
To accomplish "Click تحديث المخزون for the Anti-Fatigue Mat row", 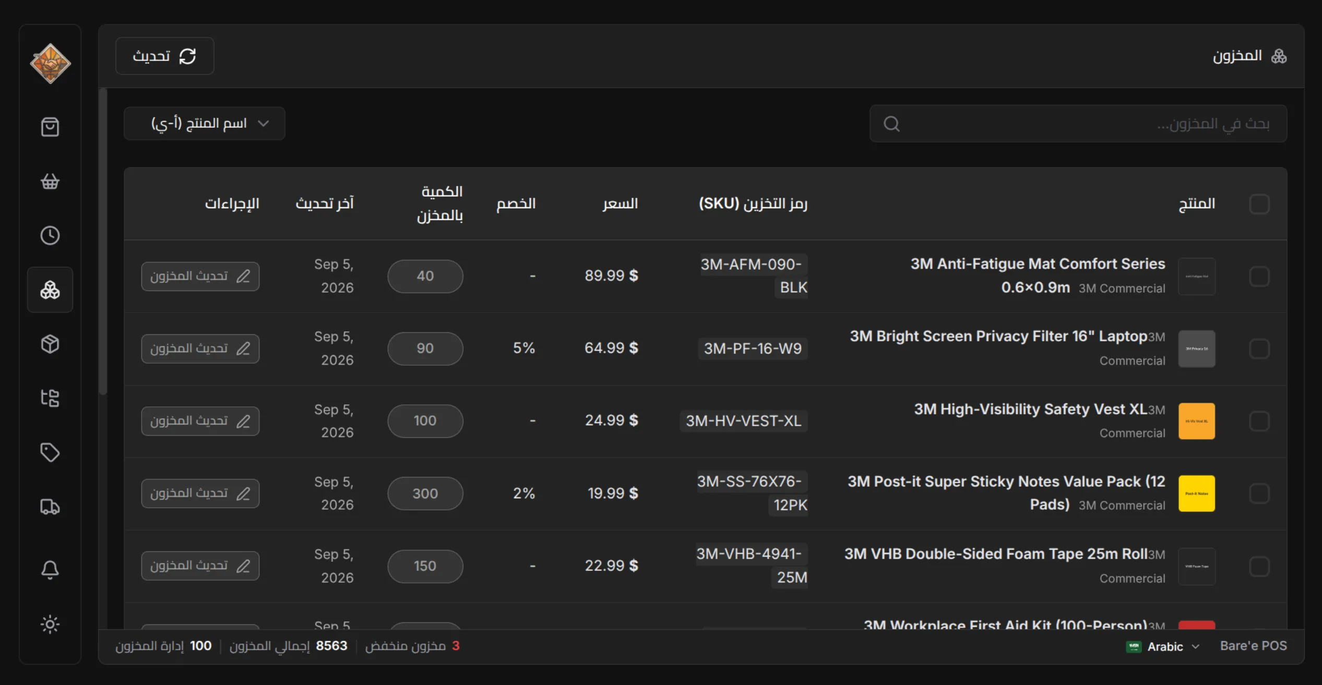I will pos(200,277).
